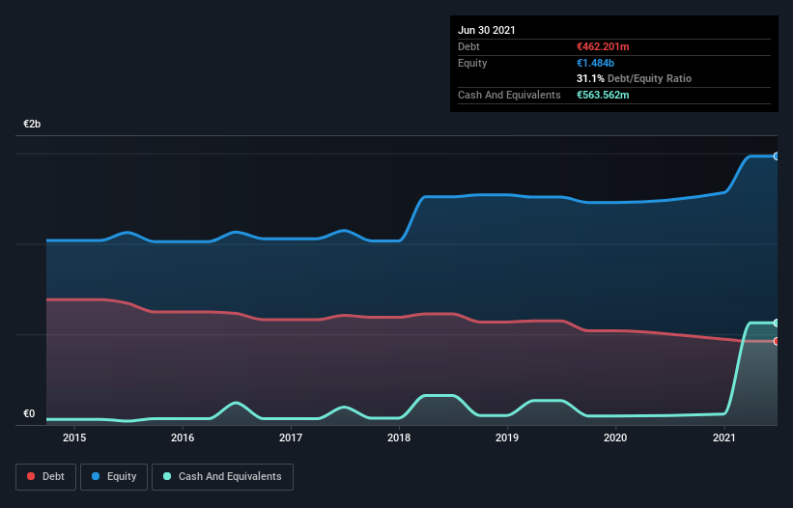Select the Cash And Equivalents endpoint marker
793x508 pixels.
(x=776, y=323)
